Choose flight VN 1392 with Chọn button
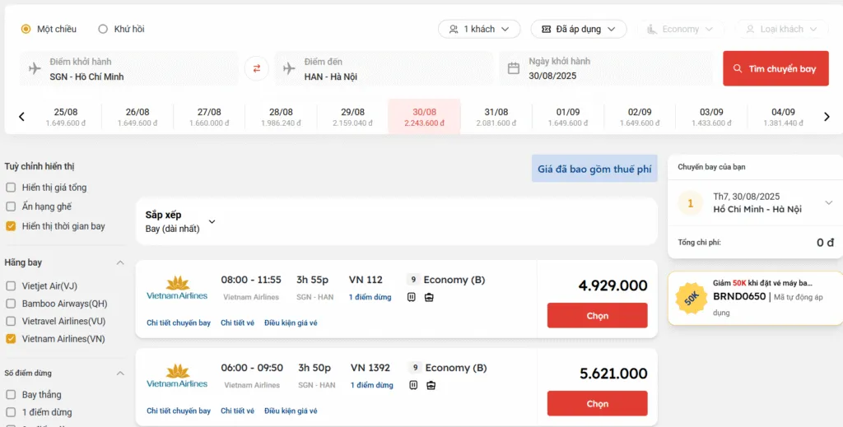Image resolution: width=843 pixels, height=427 pixels. pyautogui.click(x=598, y=403)
